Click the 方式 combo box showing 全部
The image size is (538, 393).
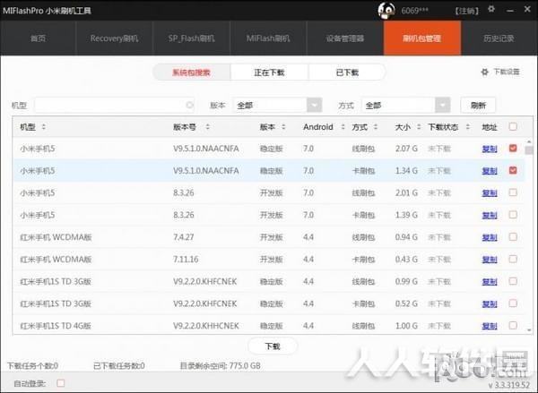tap(406, 106)
